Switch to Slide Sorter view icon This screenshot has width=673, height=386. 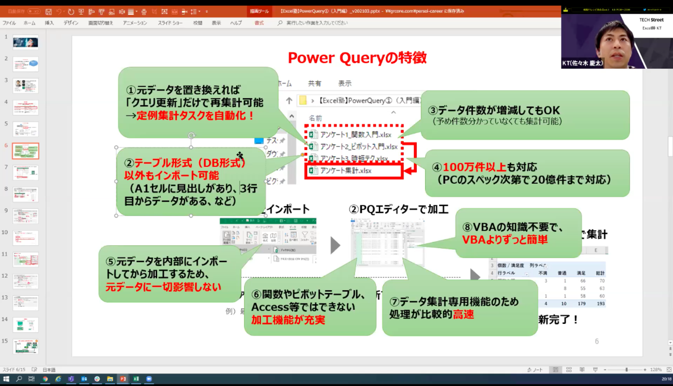(x=568, y=370)
